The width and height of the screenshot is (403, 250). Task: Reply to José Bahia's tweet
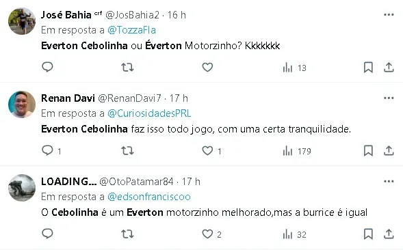[47, 67]
